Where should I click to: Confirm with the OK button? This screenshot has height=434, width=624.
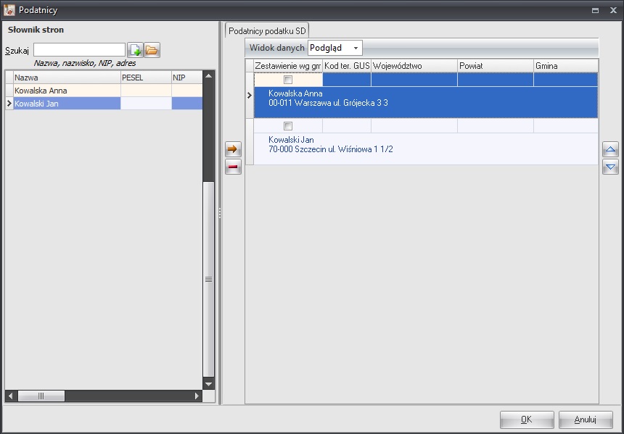(527, 420)
